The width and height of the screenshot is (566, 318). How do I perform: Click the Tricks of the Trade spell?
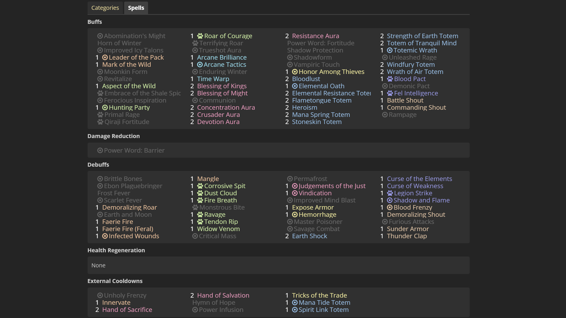tap(319, 295)
